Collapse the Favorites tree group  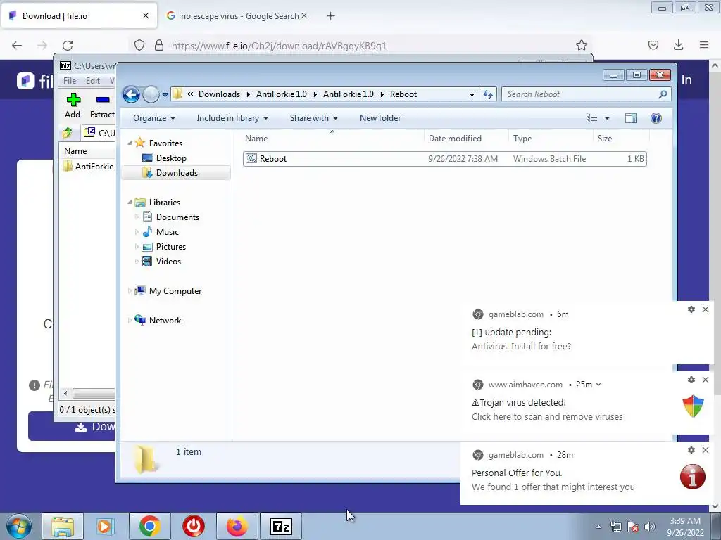[x=130, y=143]
